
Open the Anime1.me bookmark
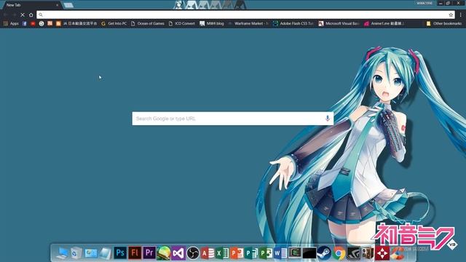coord(384,23)
